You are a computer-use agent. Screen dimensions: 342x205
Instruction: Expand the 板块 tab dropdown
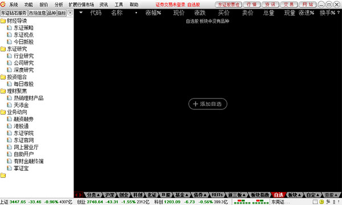299,195
